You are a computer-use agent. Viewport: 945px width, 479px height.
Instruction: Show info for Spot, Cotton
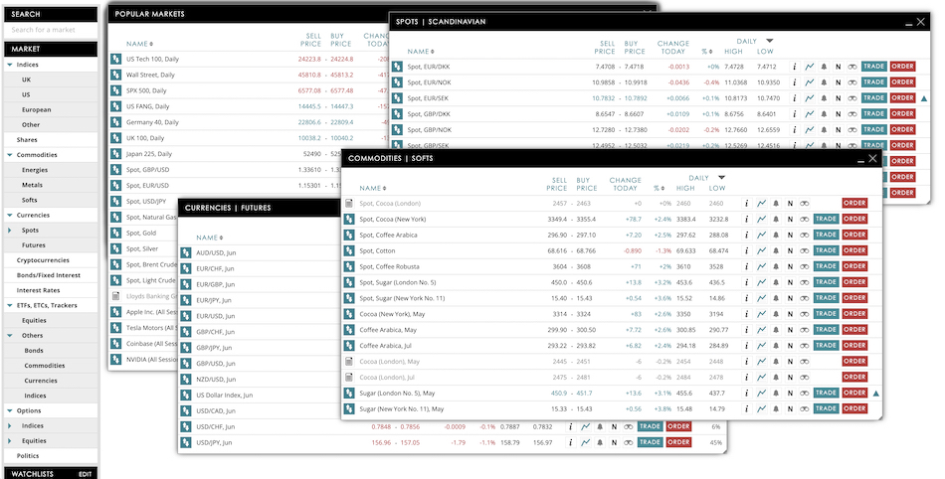tap(746, 250)
